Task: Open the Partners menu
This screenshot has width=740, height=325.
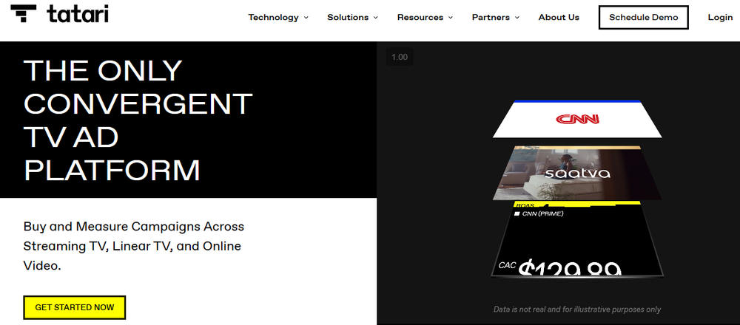Action: coord(491,18)
